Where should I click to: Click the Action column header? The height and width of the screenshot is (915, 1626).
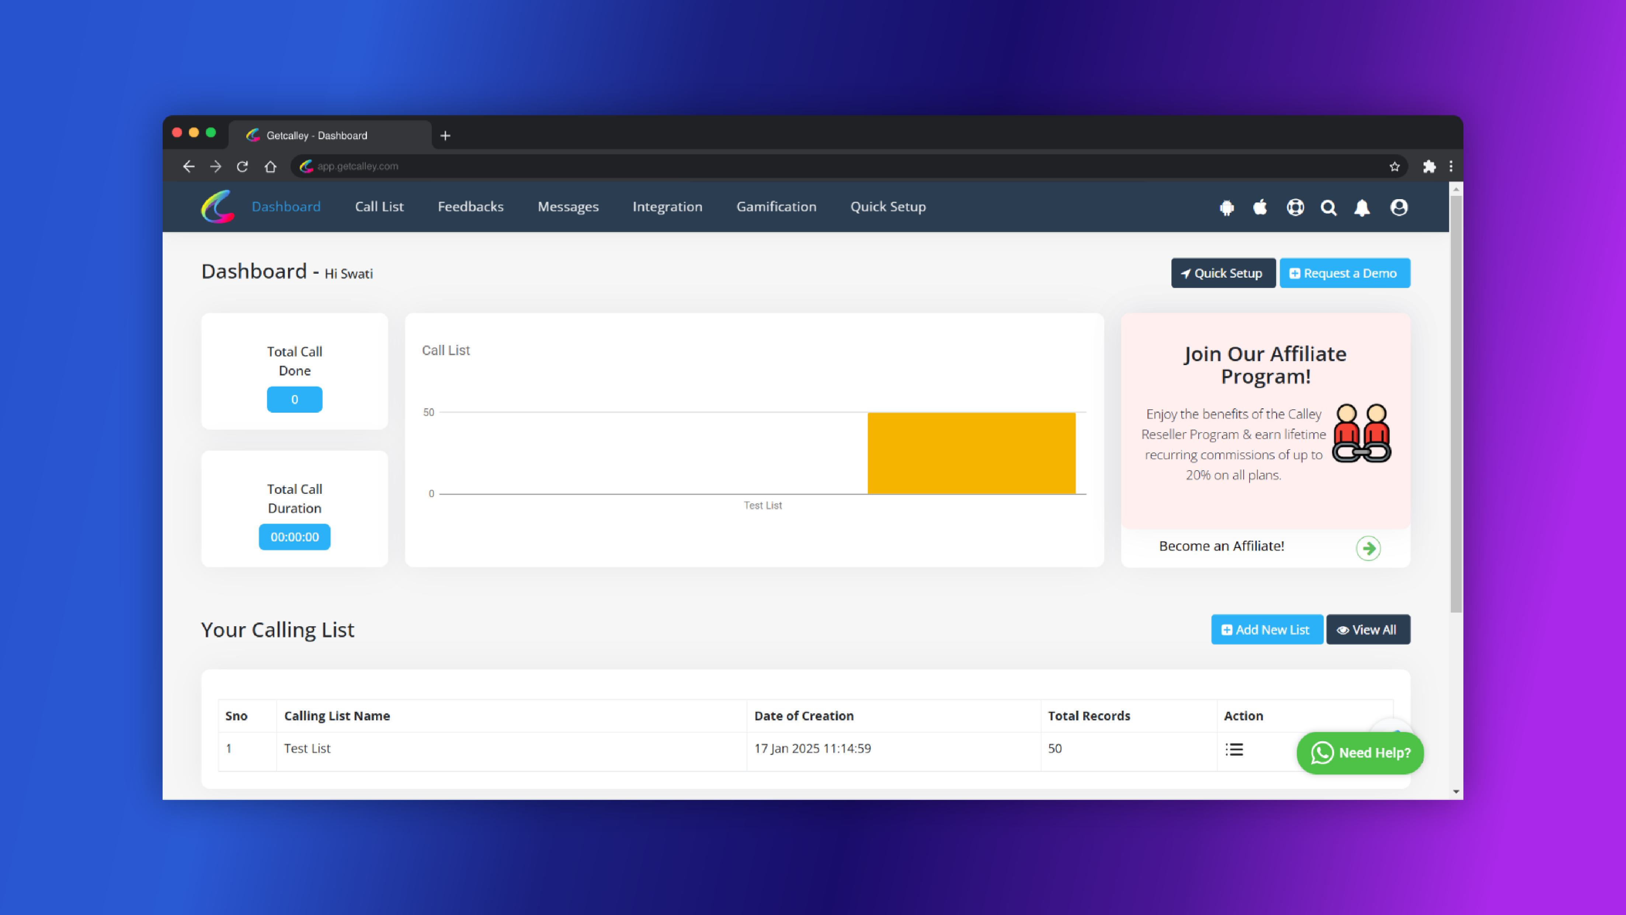[1305, 716]
